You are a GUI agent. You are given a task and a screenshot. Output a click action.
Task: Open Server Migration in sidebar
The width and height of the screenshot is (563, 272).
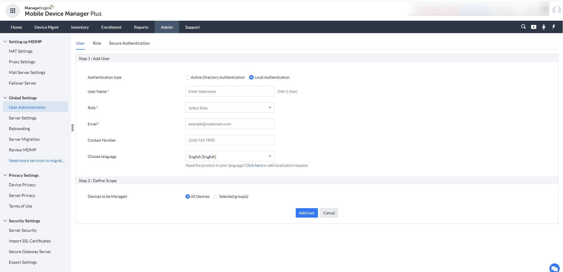24,139
